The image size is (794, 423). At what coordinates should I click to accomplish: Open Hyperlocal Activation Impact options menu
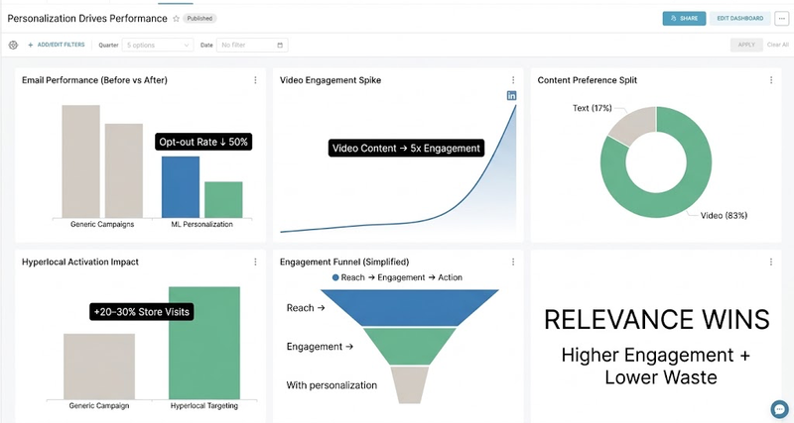tap(255, 262)
